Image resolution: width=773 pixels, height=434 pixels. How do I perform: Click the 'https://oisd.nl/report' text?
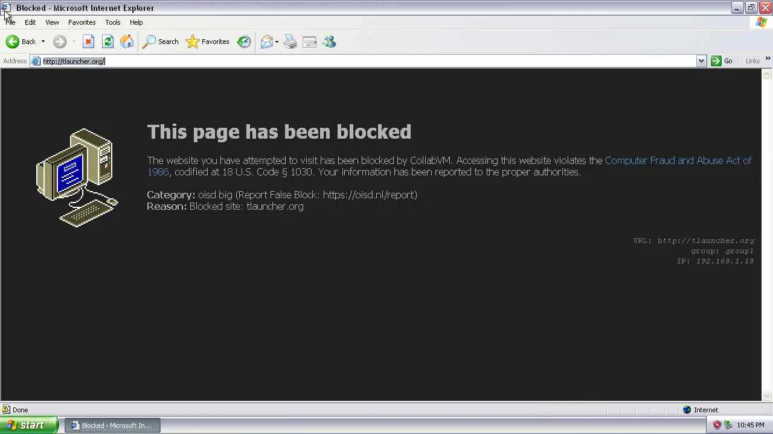pyautogui.click(x=368, y=195)
